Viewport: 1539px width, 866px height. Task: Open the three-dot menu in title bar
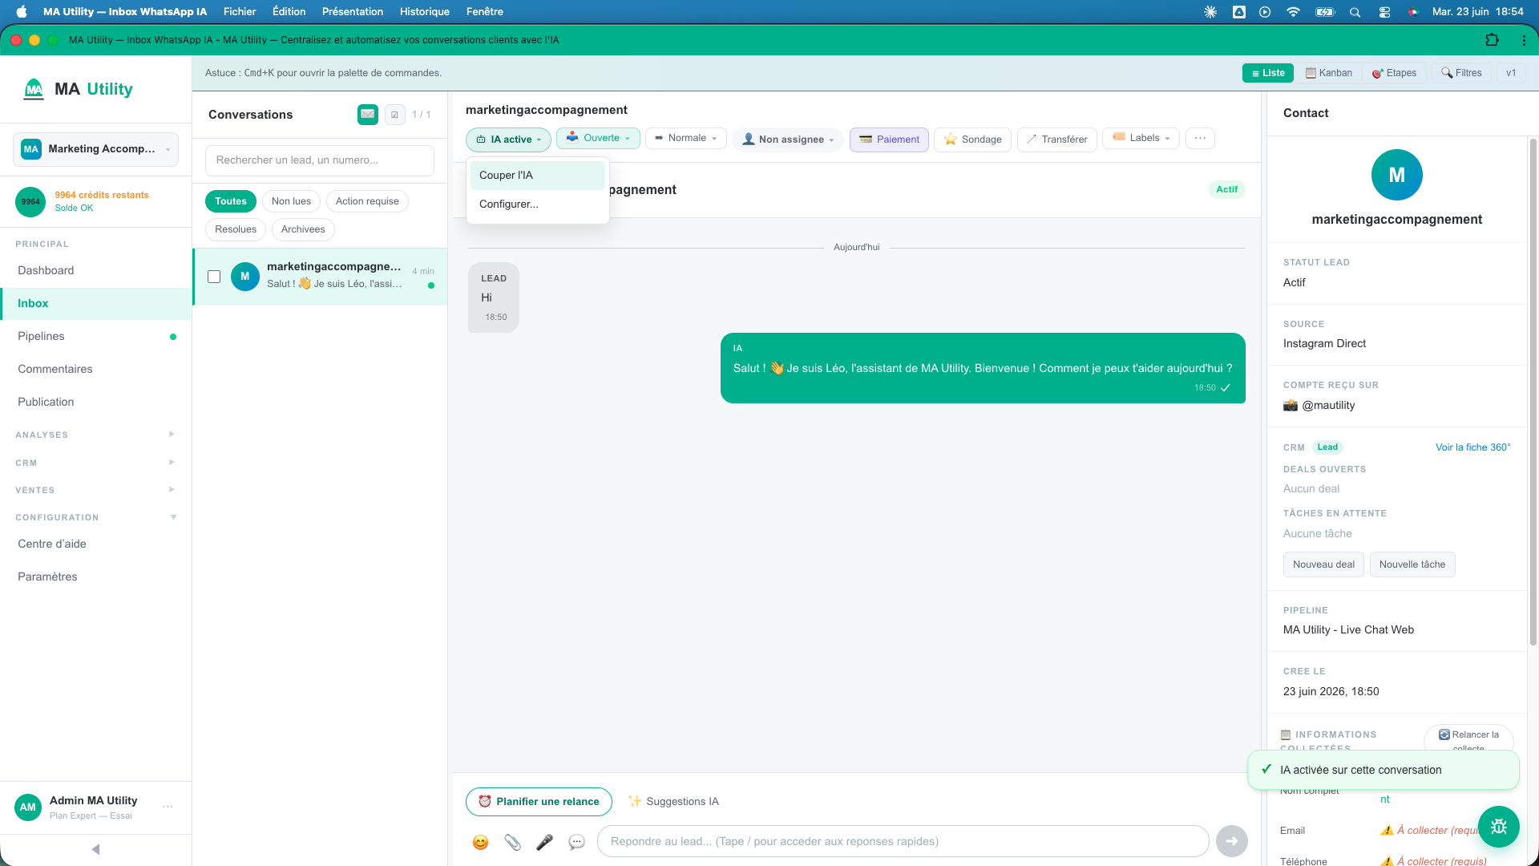[x=1524, y=40]
